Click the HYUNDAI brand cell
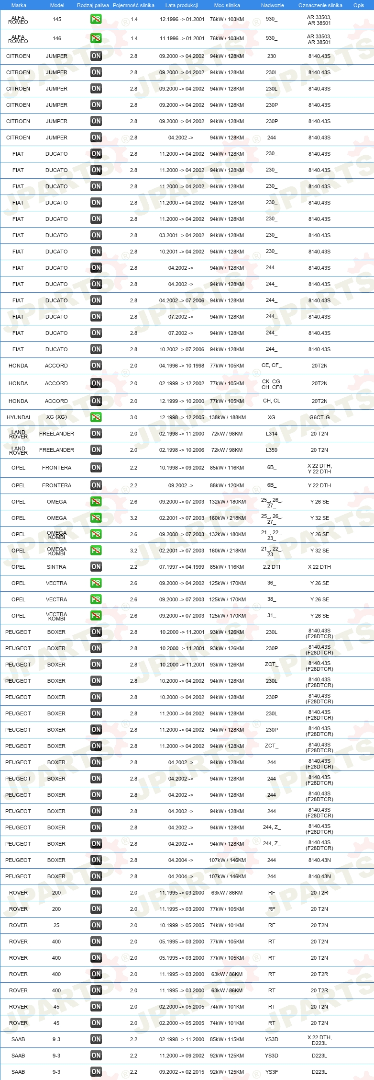Image resolution: width=374 pixels, height=1080 pixels. point(18,417)
